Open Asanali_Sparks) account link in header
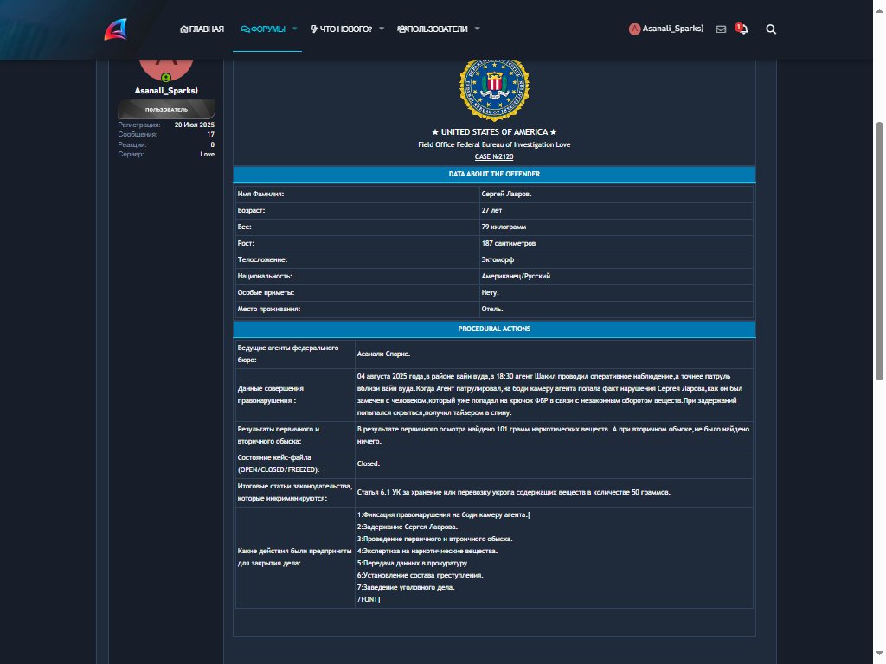 pos(673,29)
